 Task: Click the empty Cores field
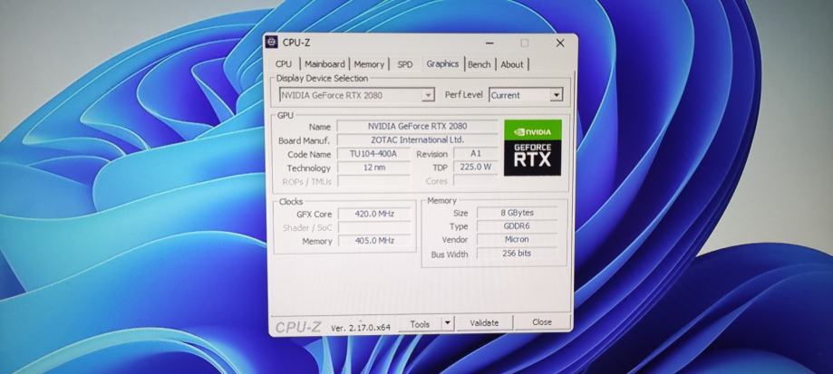pyautogui.click(x=476, y=181)
